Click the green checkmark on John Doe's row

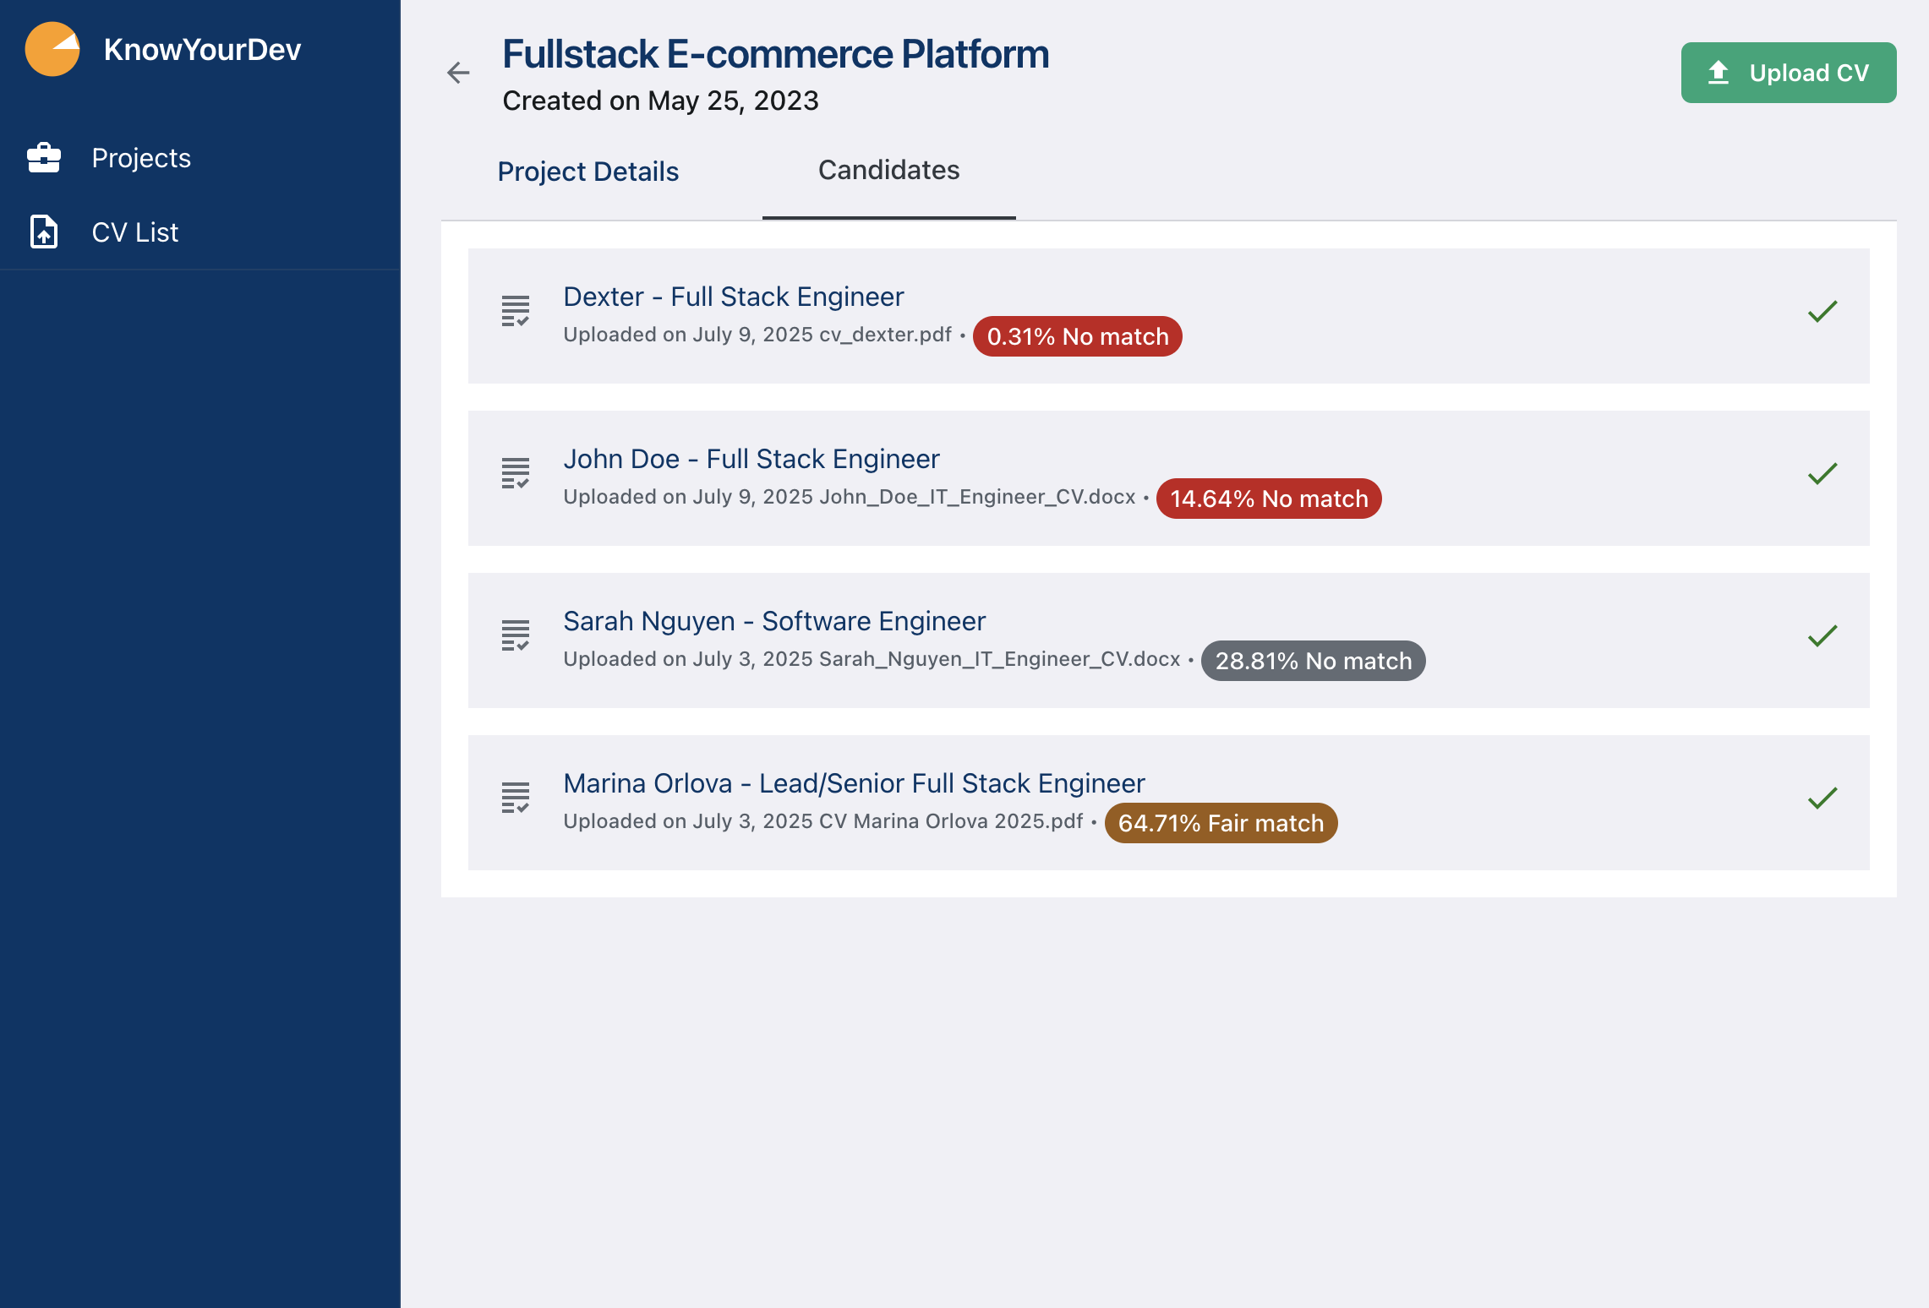(1822, 474)
